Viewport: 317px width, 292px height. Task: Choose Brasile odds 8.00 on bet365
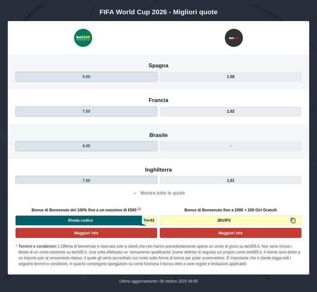pos(86,146)
